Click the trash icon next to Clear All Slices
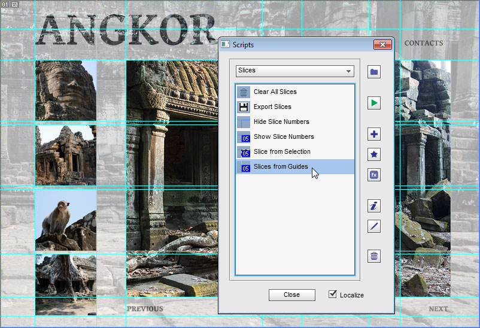The width and height of the screenshot is (480, 328). point(244,92)
